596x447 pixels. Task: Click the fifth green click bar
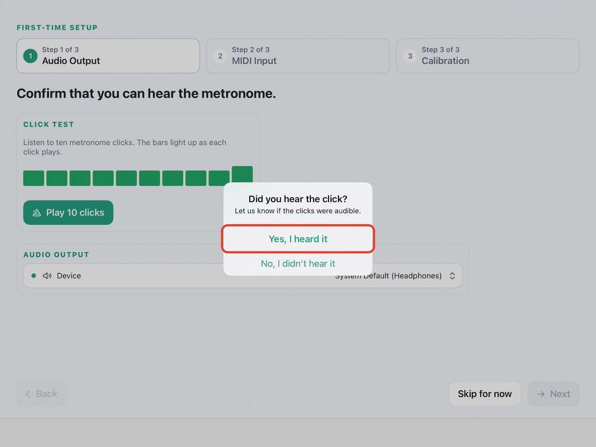point(126,178)
